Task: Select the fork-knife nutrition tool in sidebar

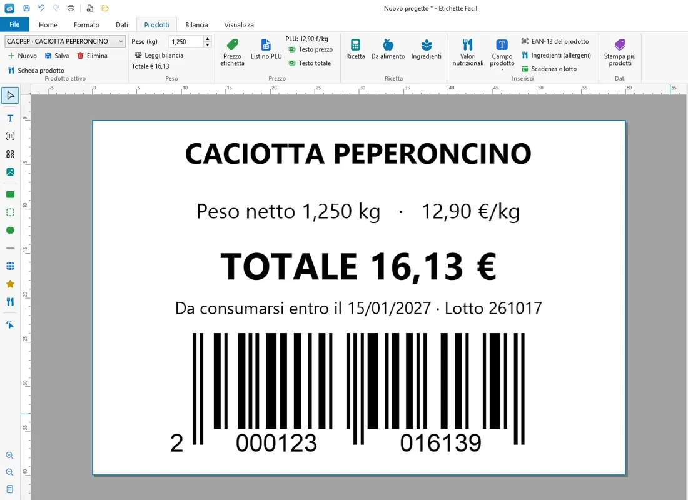Action: click(x=10, y=302)
